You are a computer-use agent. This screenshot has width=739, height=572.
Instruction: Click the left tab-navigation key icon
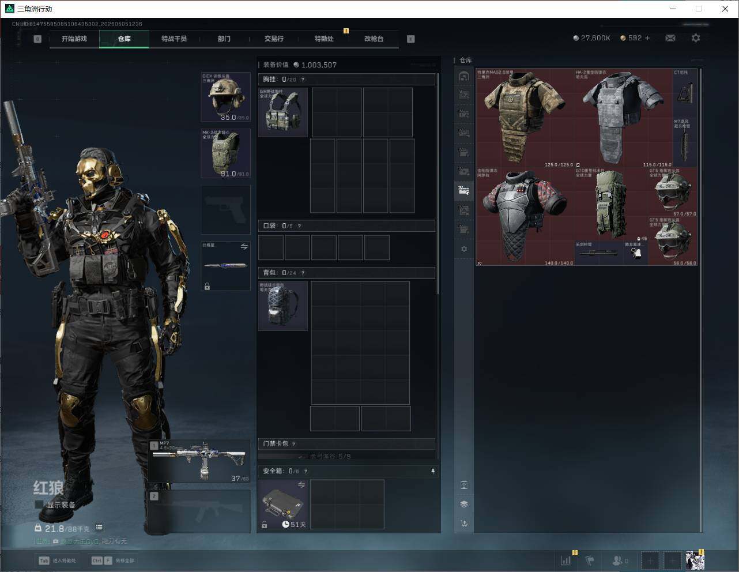pos(37,39)
